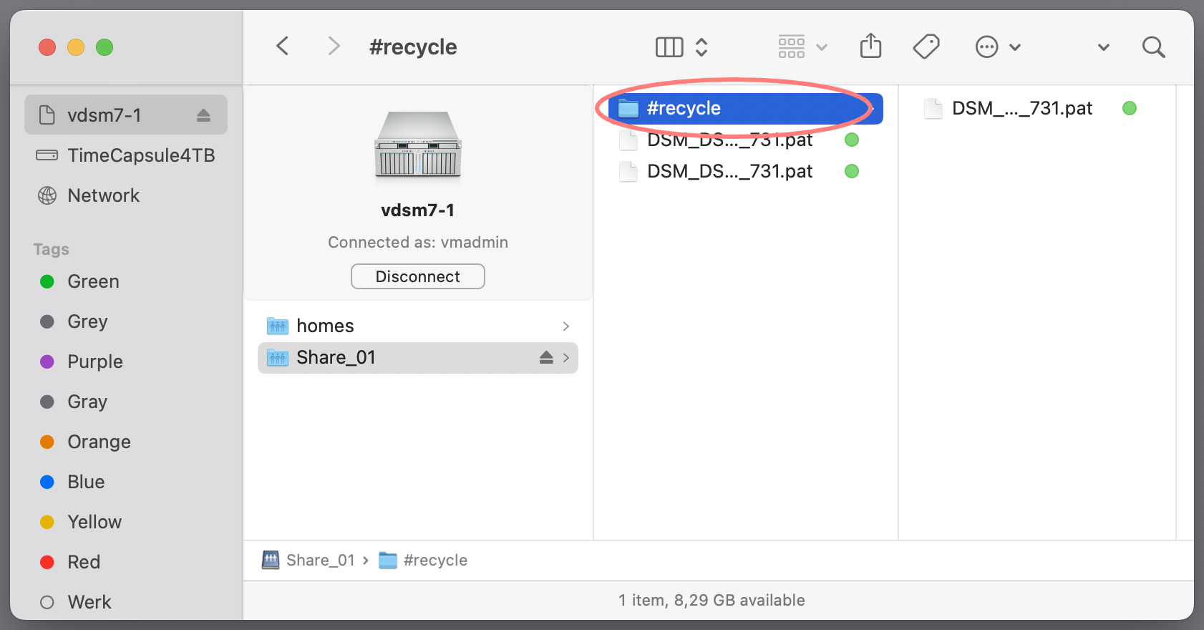Eject vdsm7-1 from the sidebar
The width and height of the screenshot is (1204, 630).
(x=203, y=115)
